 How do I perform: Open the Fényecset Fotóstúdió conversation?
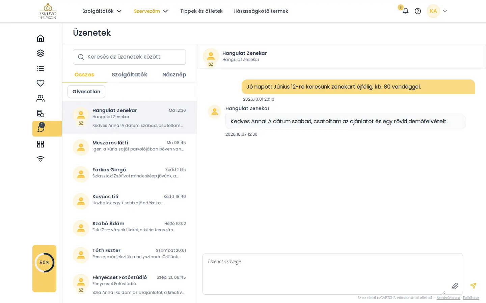tap(130, 285)
